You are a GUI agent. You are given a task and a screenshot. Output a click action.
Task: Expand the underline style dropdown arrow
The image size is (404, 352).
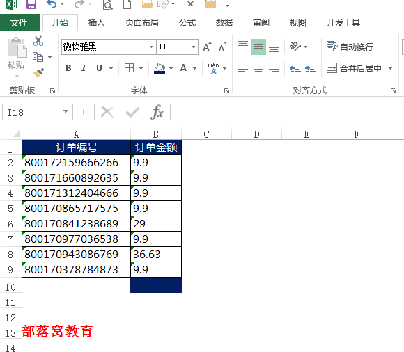(111, 68)
